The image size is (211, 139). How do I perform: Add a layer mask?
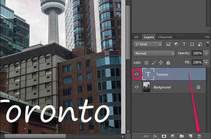[164, 136]
